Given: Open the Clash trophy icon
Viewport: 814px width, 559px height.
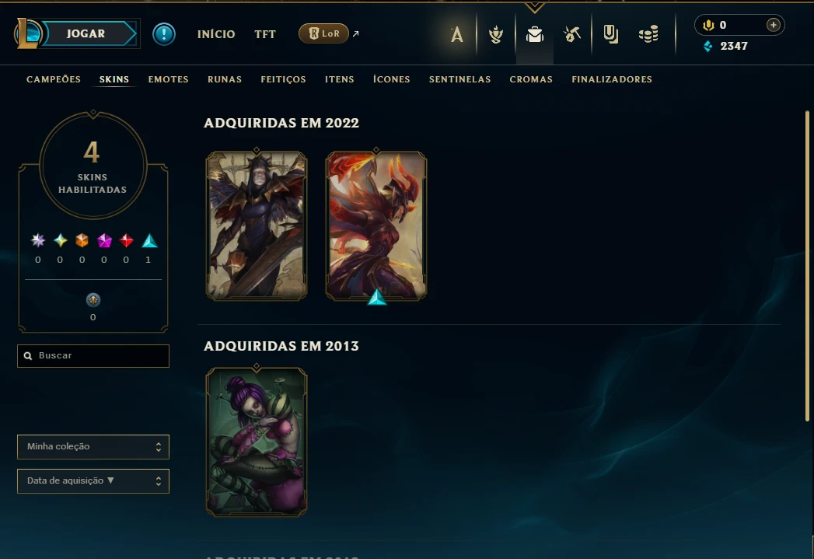Looking at the screenshot, I should (496, 35).
